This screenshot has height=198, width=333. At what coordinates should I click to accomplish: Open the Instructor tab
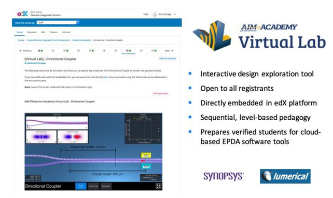(66, 32)
